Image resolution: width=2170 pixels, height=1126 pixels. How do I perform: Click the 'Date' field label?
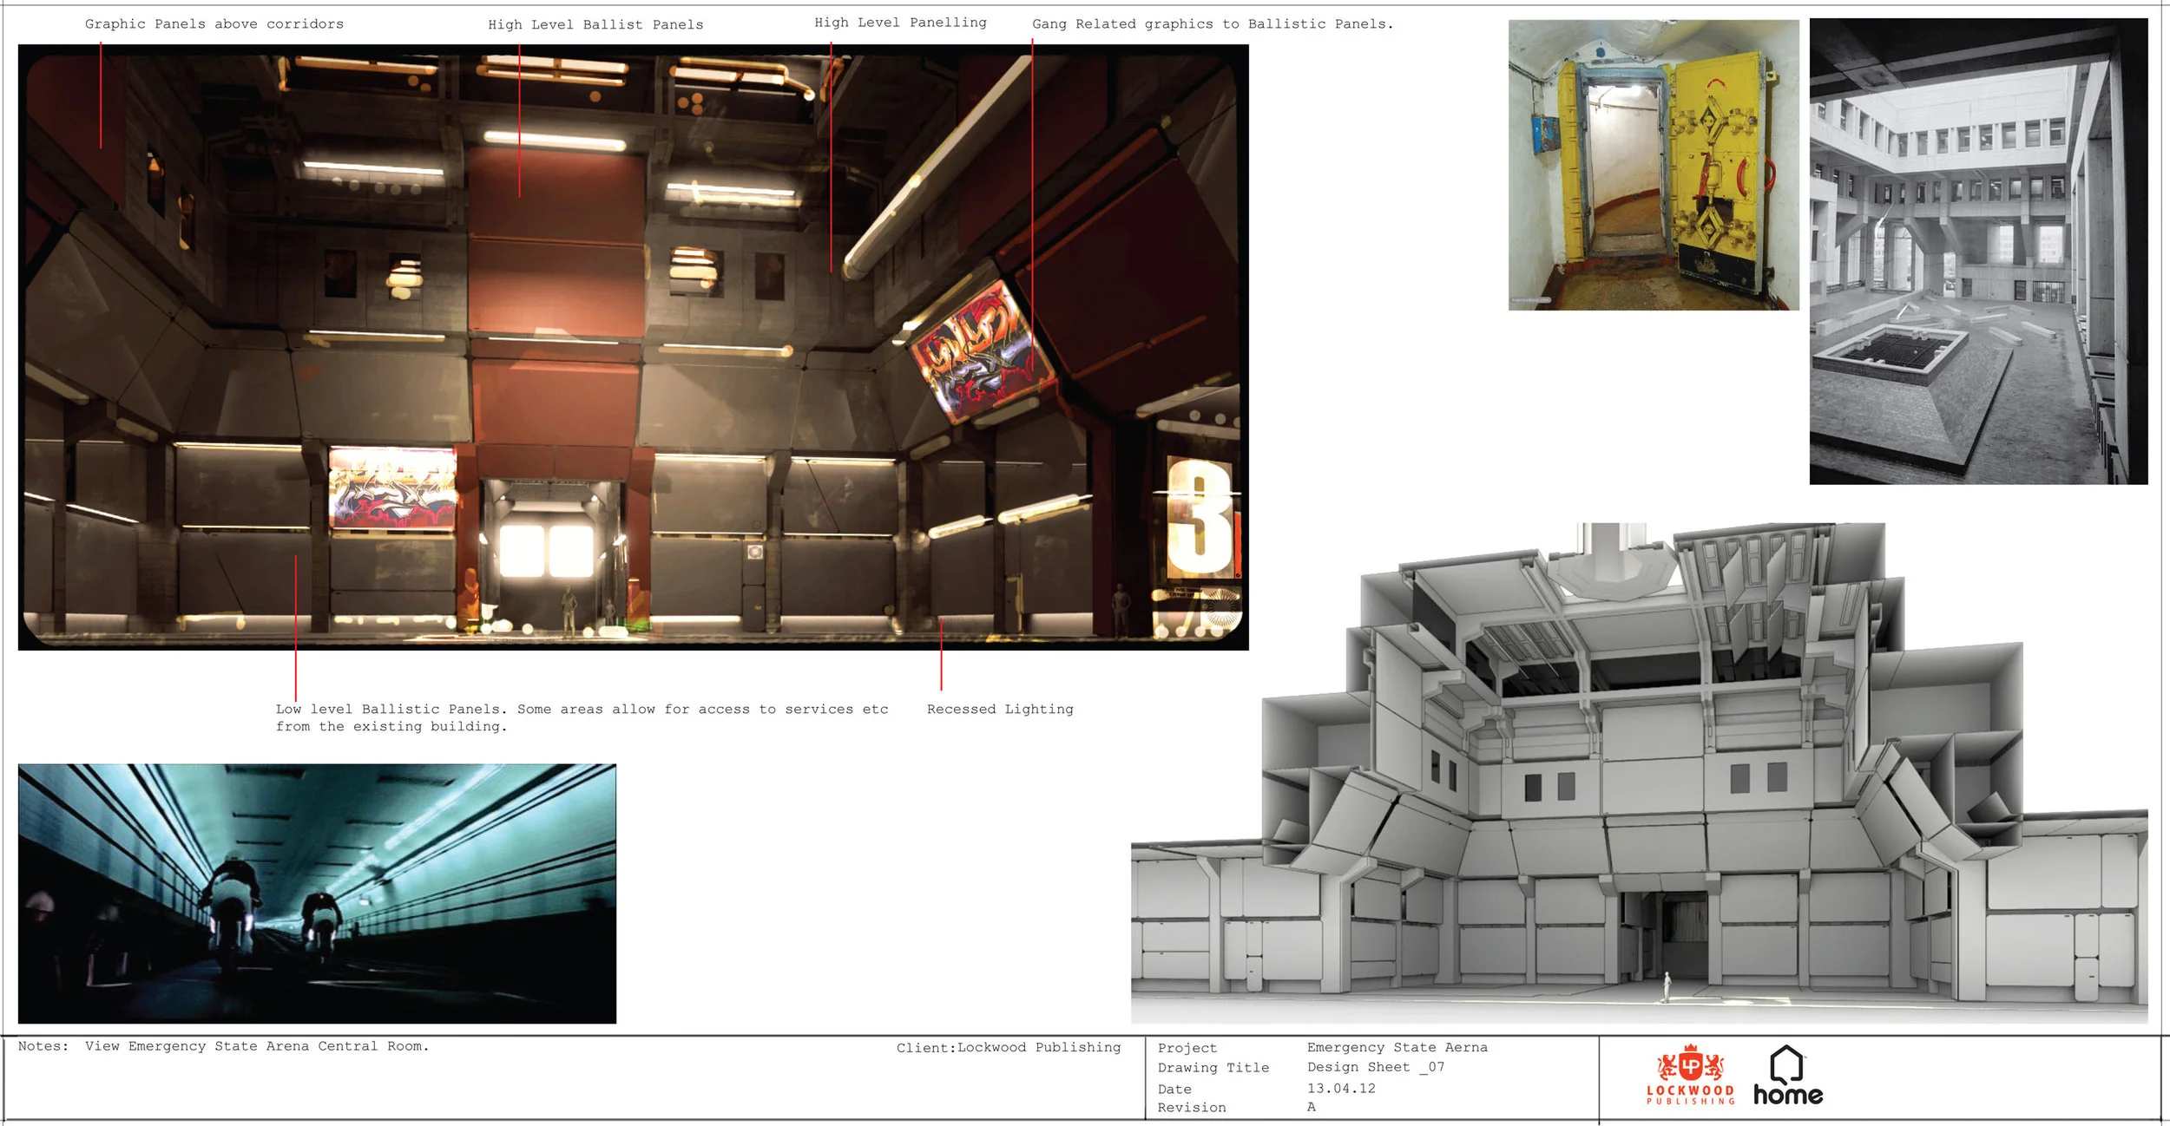1174,1090
